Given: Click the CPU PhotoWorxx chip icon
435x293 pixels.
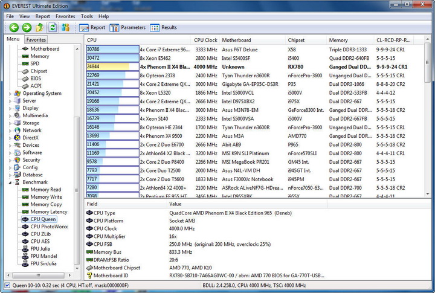Looking at the screenshot, I should [25, 227].
